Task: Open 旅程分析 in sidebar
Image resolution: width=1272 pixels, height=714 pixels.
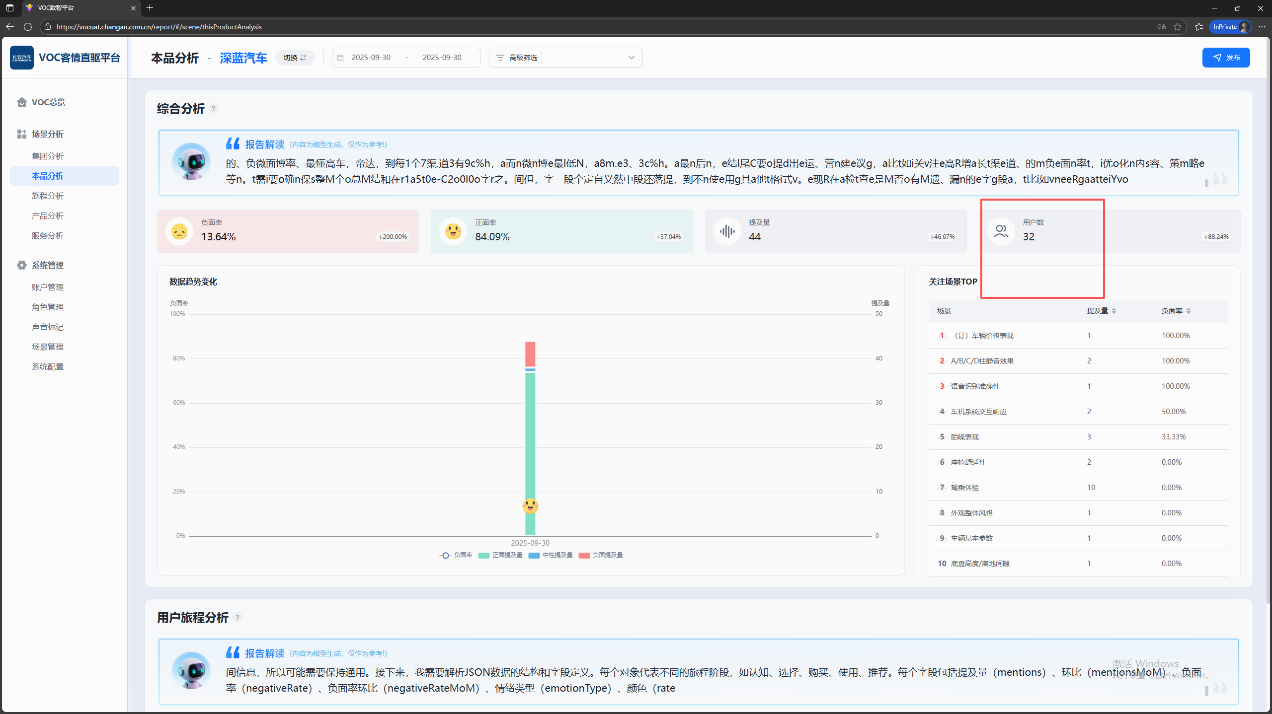Action: pos(48,196)
